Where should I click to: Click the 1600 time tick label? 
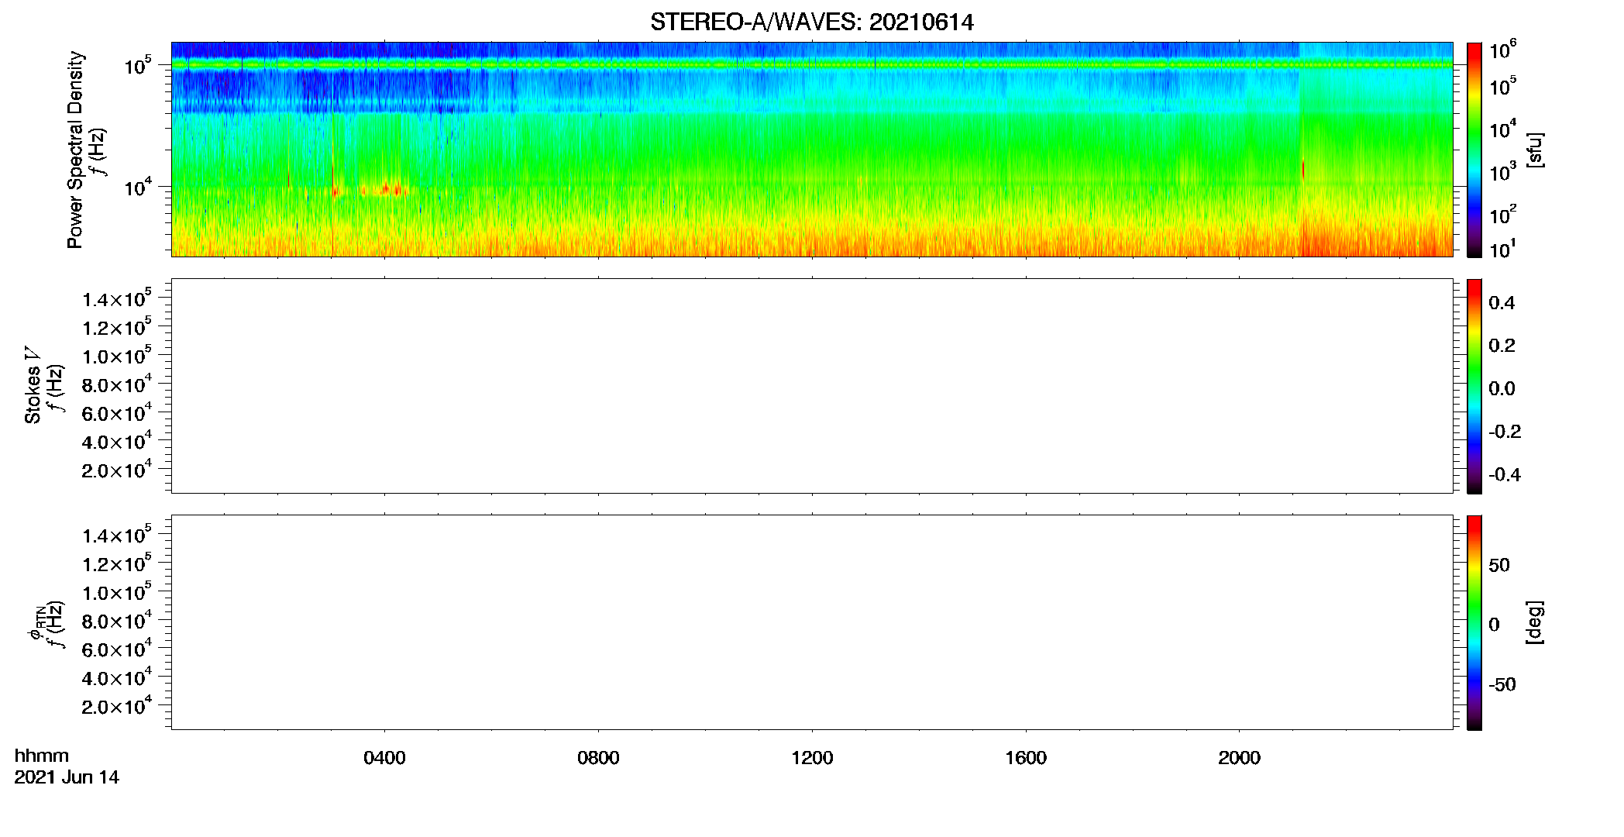1026,758
